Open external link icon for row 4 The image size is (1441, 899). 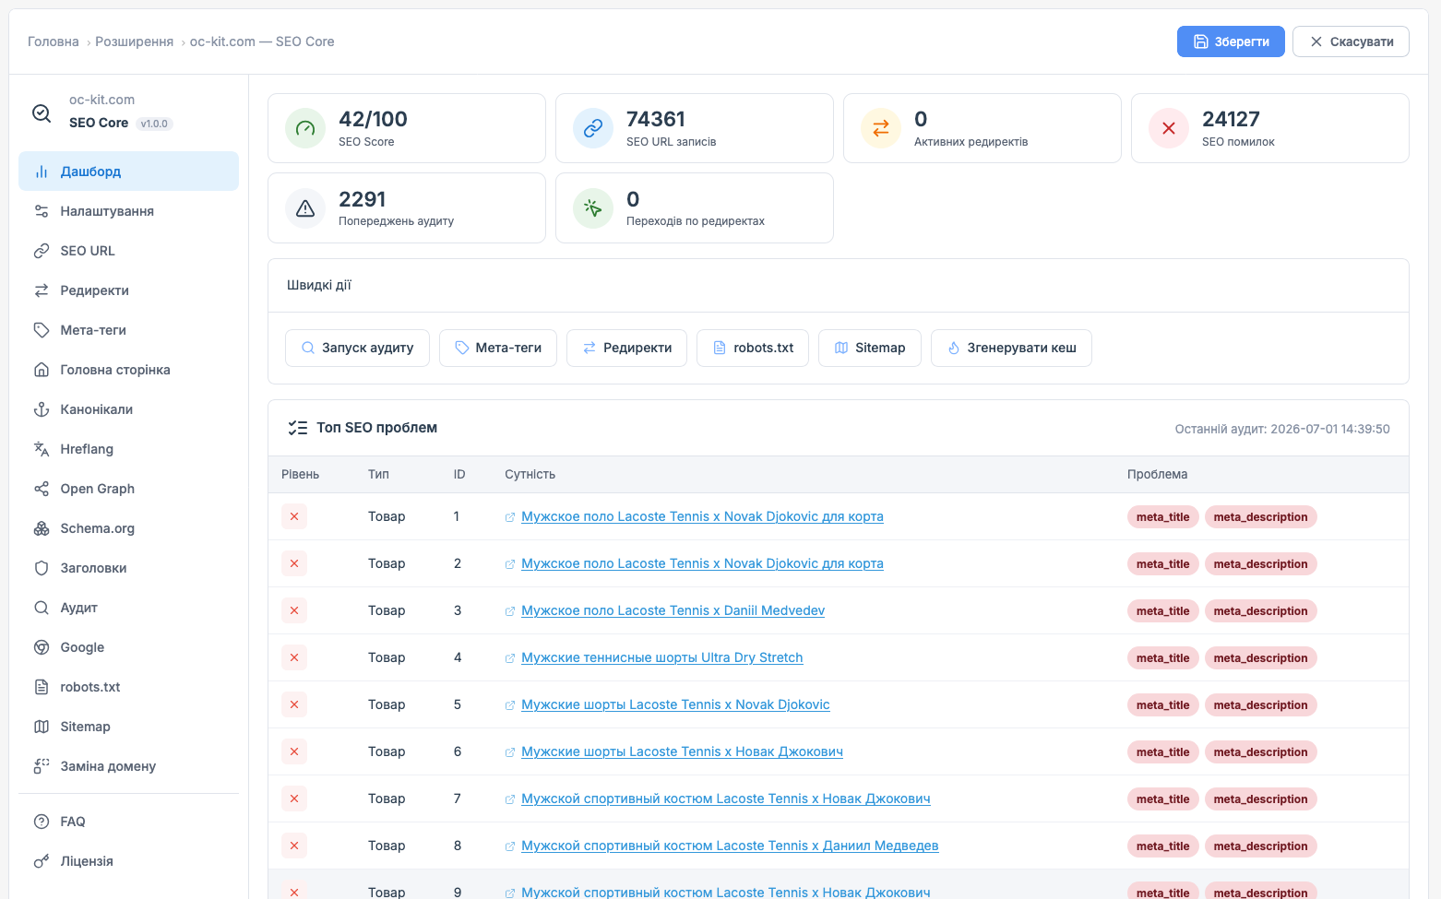click(x=510, y=658)
